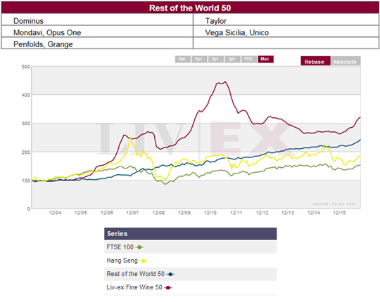Click the Dominus table cell
This screenshot has width=380, height=302.
(x=97, y=20)
